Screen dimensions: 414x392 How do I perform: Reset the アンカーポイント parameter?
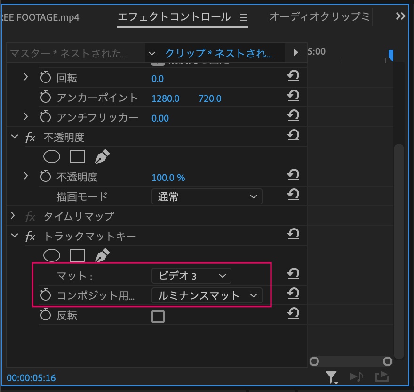293,96
